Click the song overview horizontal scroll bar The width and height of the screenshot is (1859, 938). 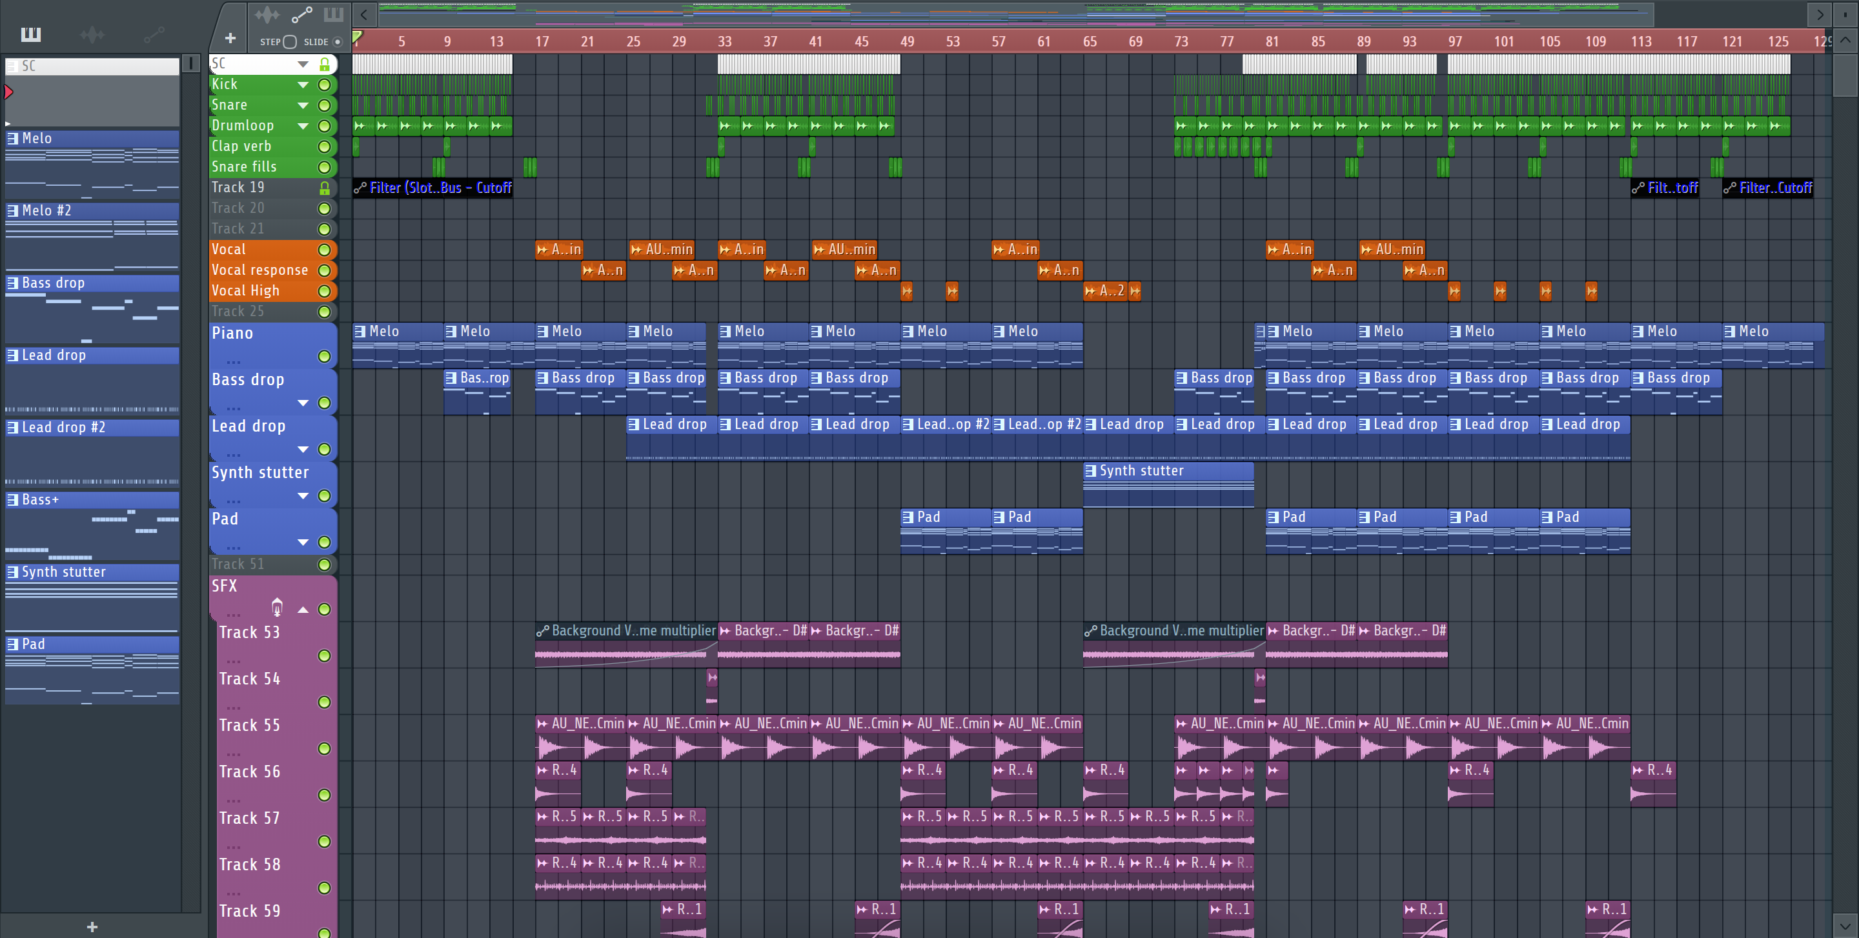pos(1016,14)
